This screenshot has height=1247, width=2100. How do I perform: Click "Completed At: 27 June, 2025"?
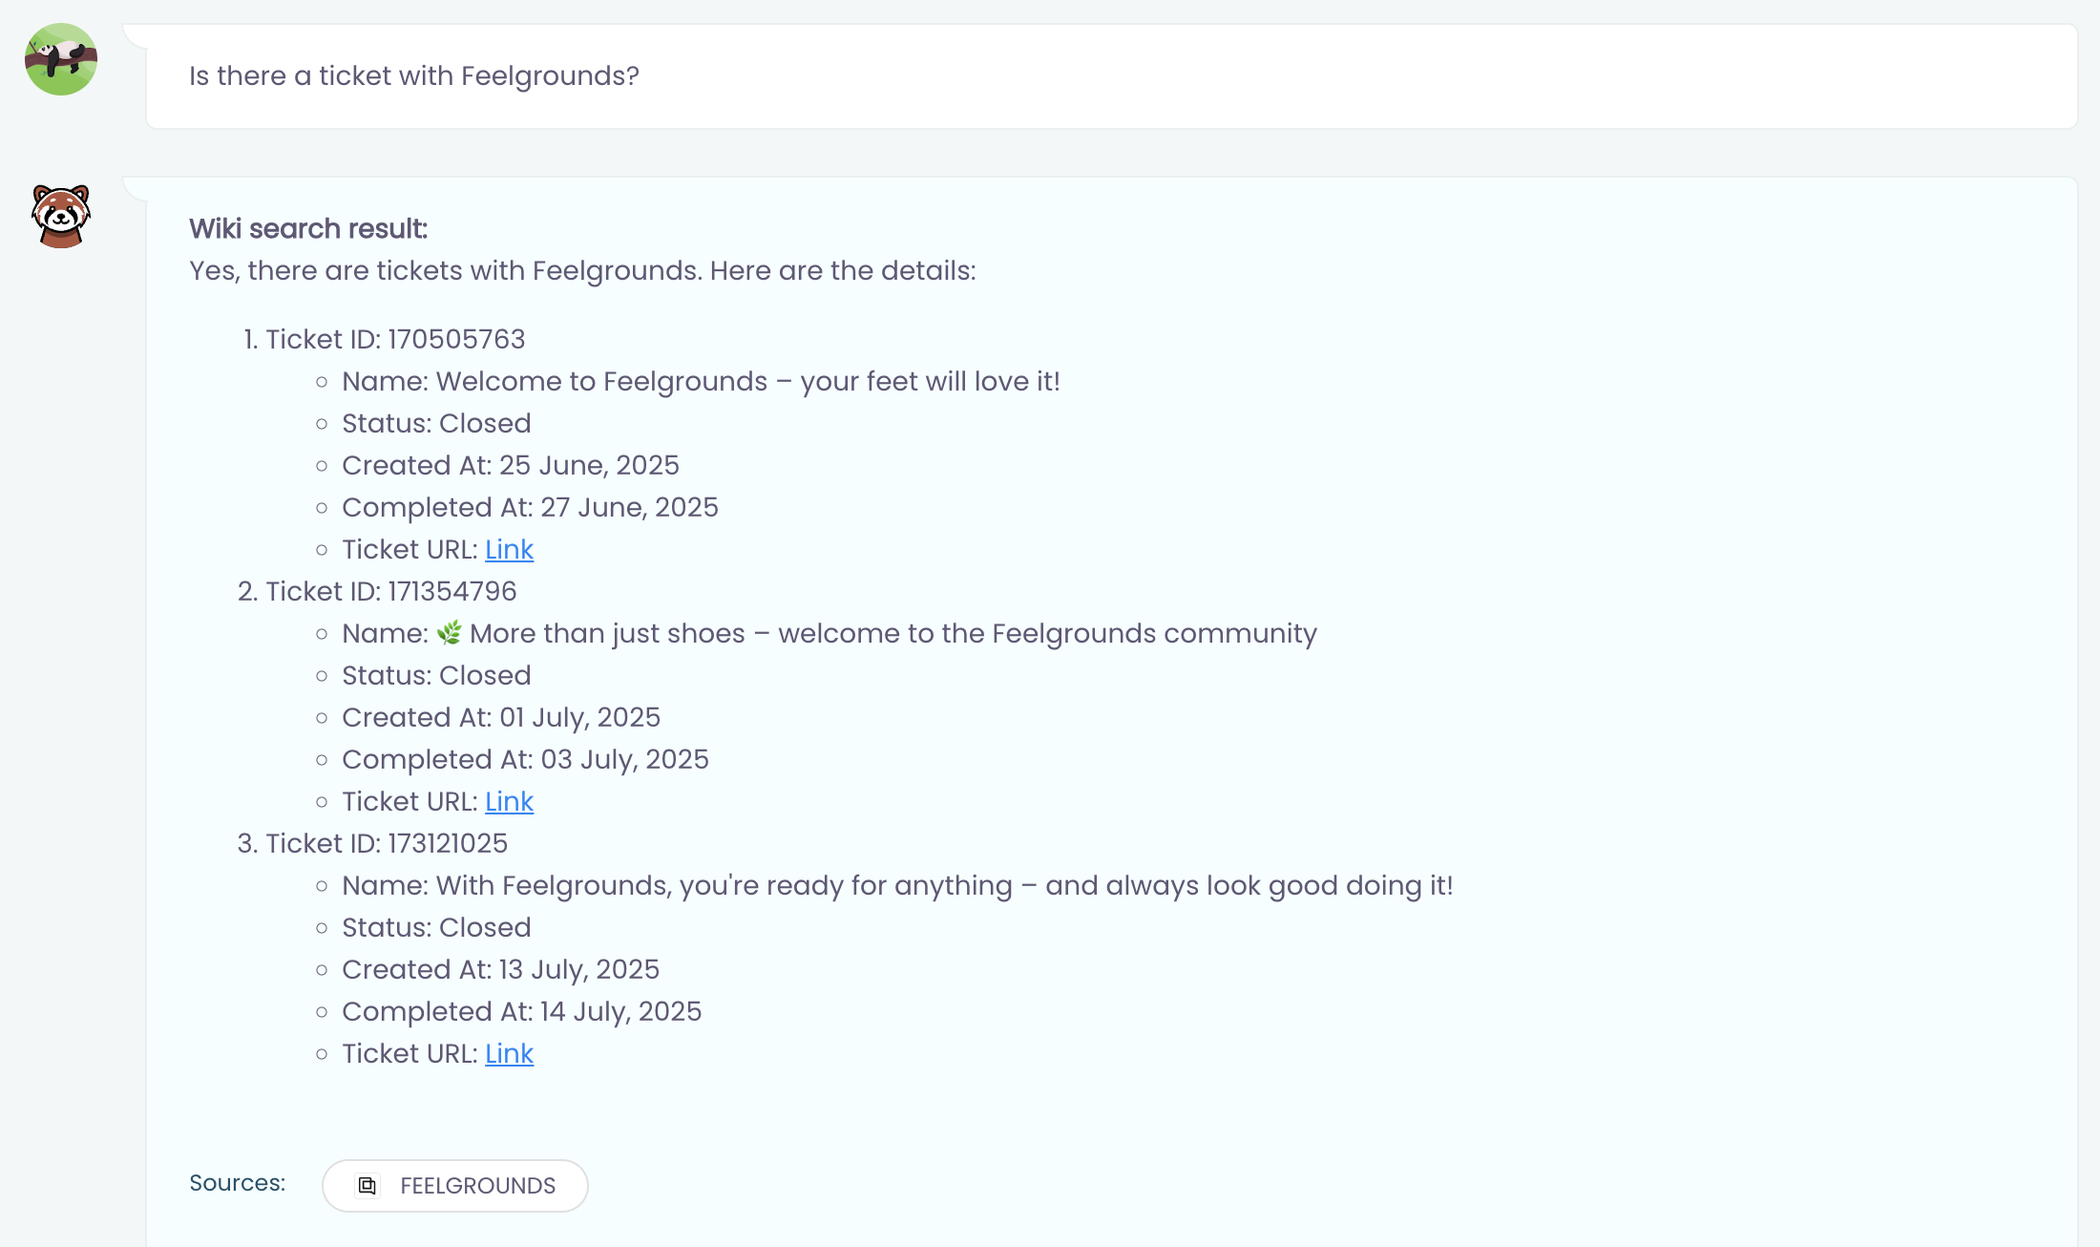(x=530, y=507)
